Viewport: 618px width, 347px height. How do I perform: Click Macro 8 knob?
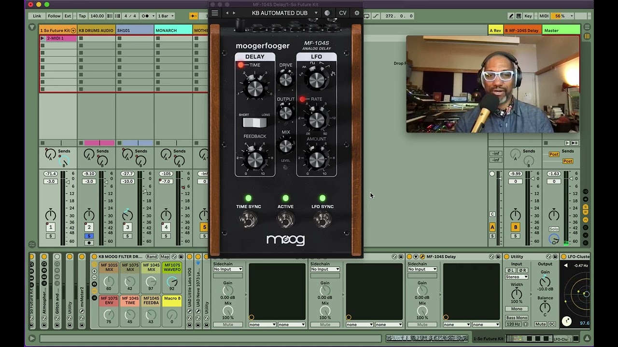(172, 315)
